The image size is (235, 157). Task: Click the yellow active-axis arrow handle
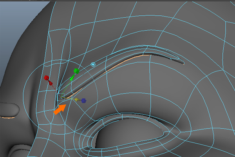77,100
